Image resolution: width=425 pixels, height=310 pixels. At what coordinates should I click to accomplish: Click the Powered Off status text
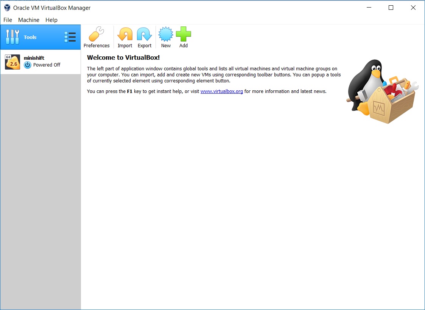pos(47,65)
